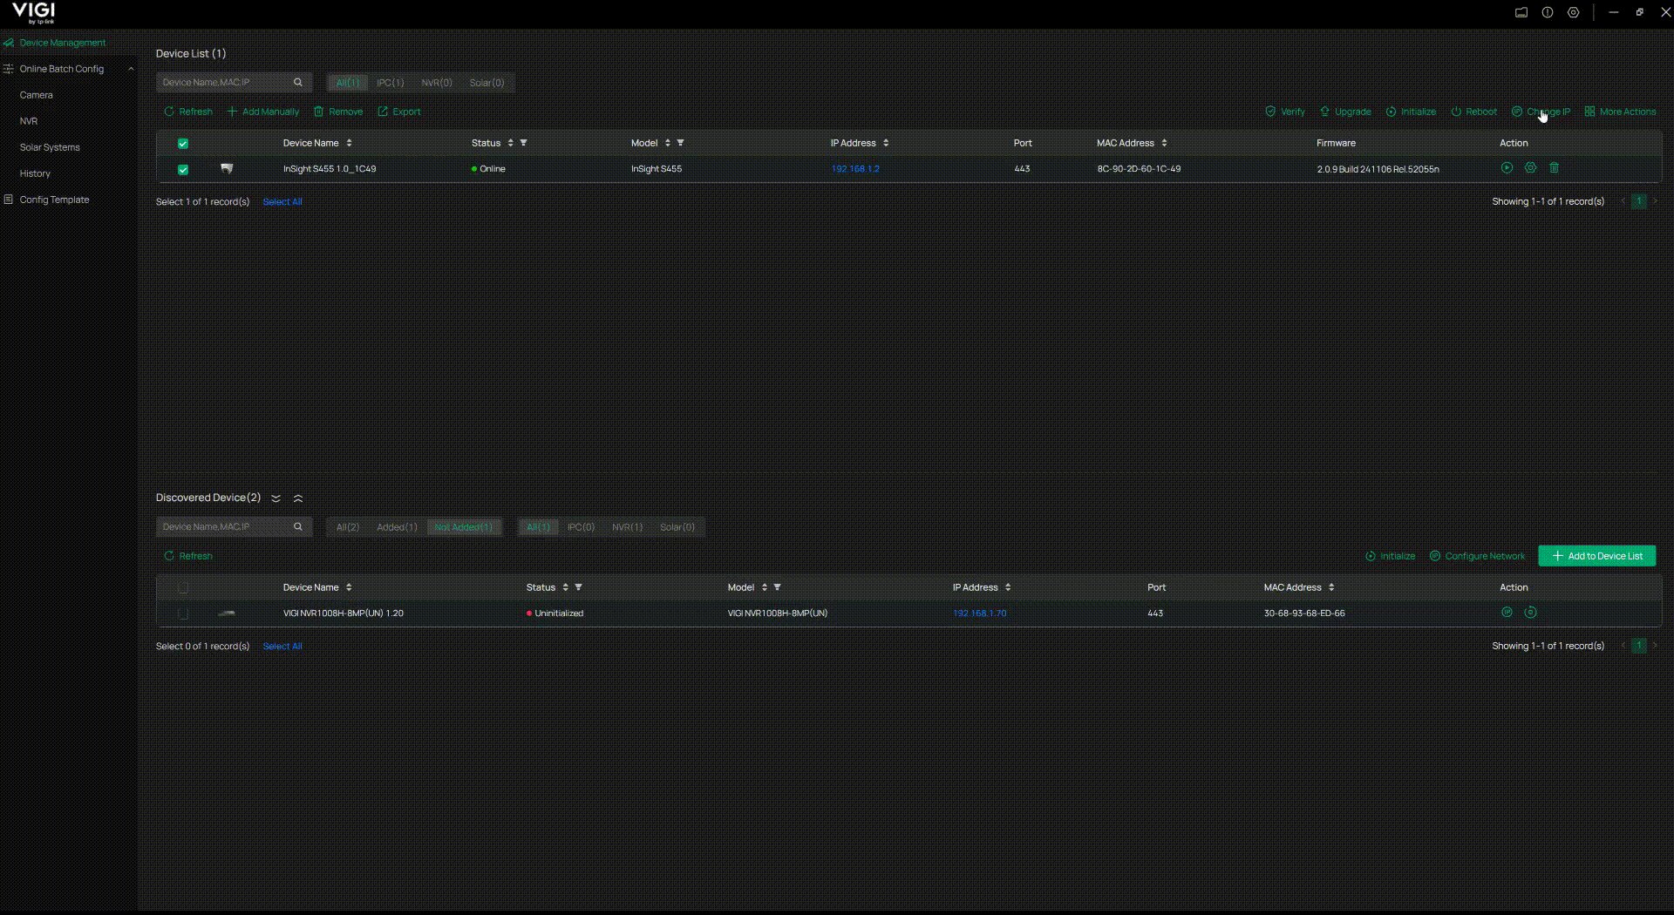Uncheck the InSight S455 row checkbox
The height and width of the screenshot is (915, 1674).
tap(183, 169)
